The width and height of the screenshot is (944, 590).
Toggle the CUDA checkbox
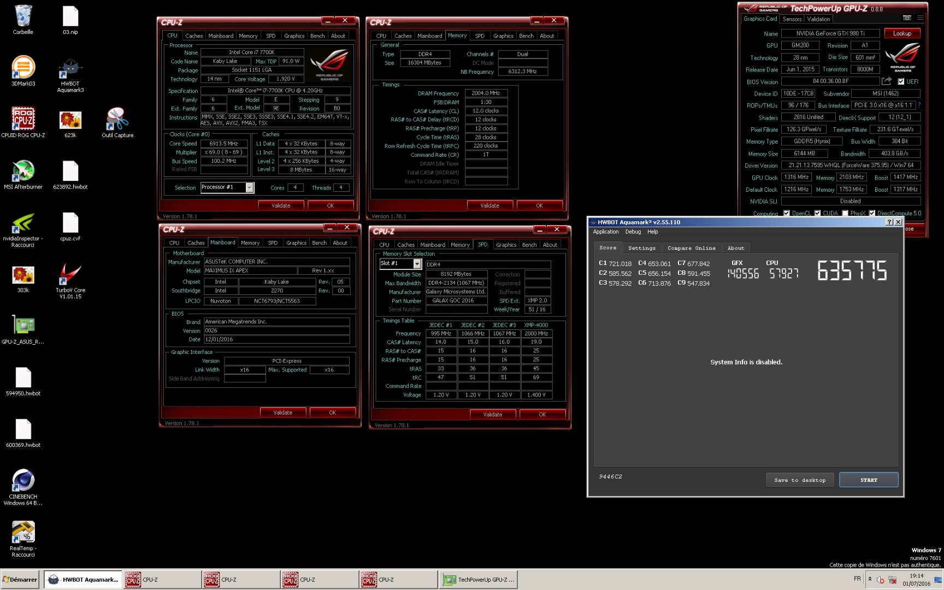[817, 213]
